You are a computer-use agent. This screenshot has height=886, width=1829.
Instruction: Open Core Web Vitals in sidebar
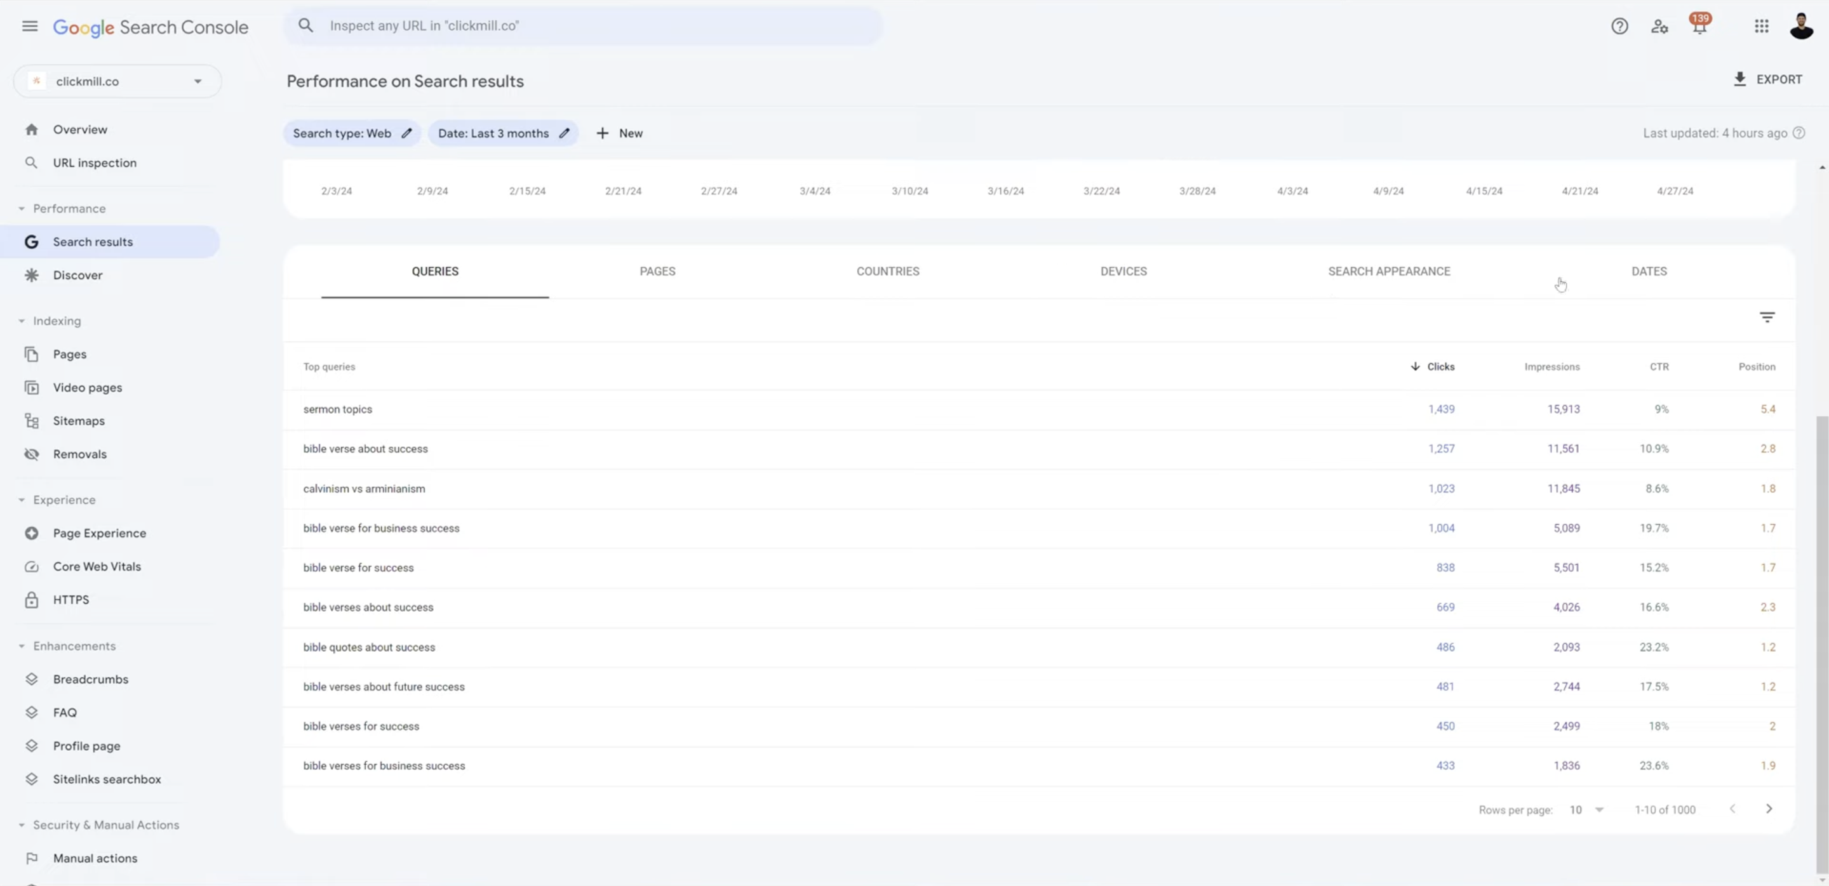pos(97,566)
